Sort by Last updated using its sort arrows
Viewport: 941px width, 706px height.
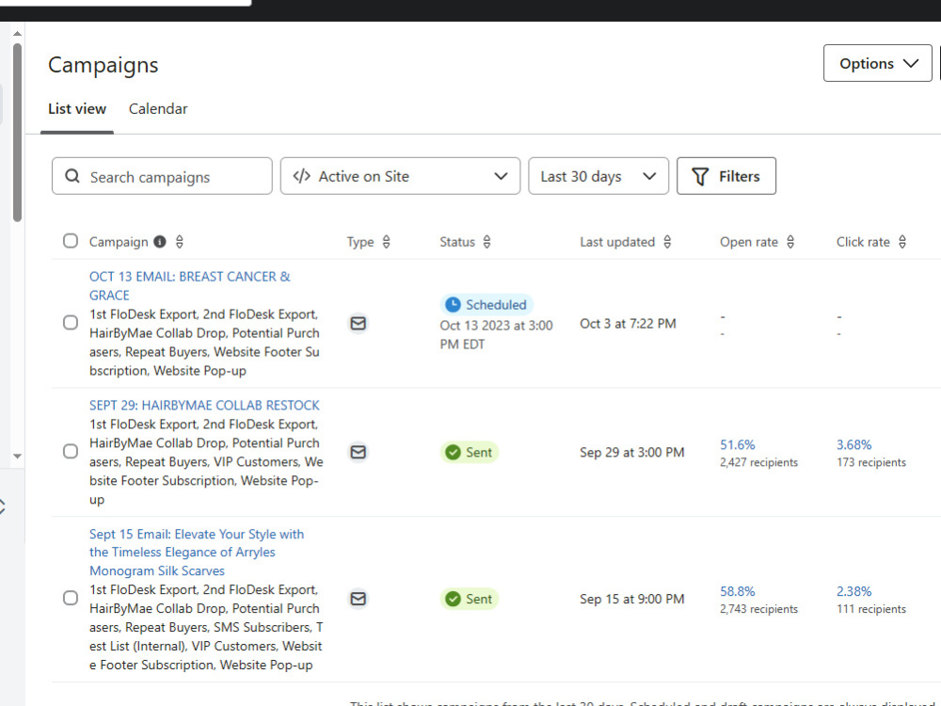coord(668,242)
